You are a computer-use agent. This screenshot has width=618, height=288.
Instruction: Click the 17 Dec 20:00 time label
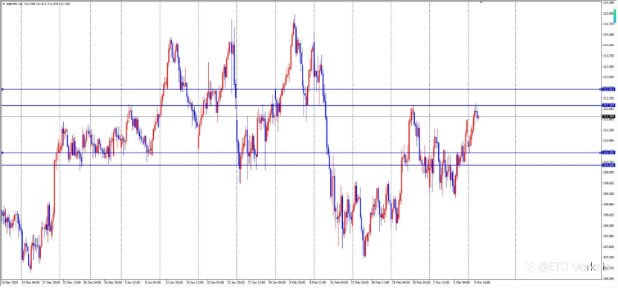[51, 283]
